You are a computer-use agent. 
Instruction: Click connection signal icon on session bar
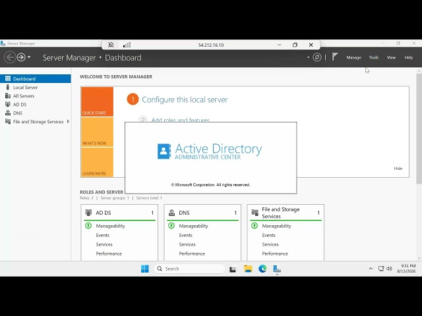point(127,45)
